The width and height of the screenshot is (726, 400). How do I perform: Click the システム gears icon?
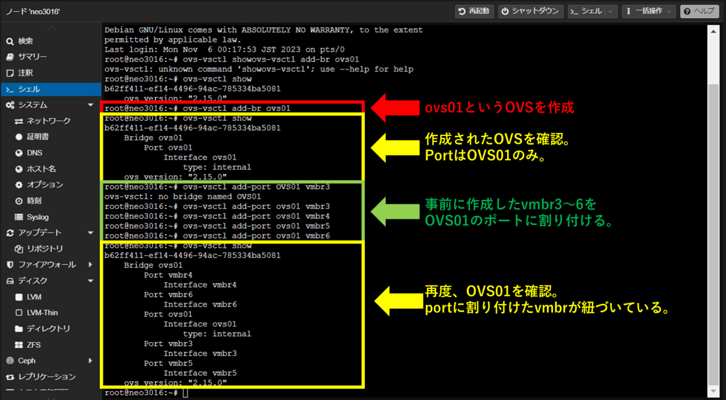click(x=10, y=105)
